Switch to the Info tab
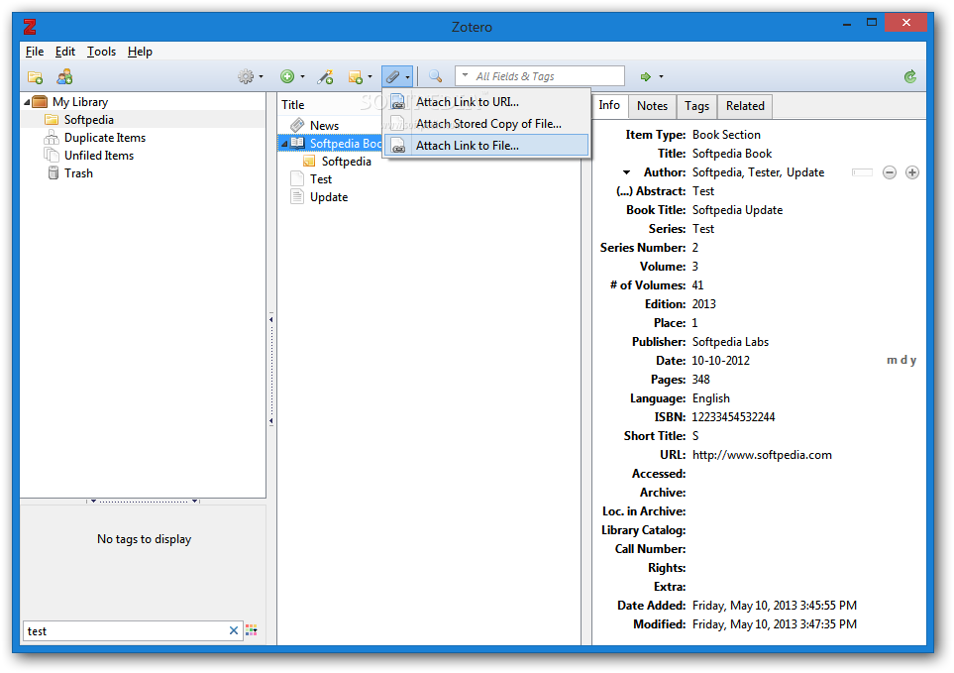Image resolution: width=954 pixels, height=673 pixels. tap(609, 105)
